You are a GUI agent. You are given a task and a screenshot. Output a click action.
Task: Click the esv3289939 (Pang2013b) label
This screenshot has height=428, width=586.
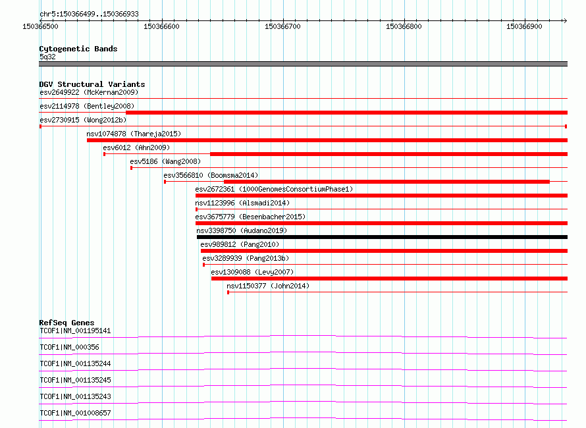246,258
